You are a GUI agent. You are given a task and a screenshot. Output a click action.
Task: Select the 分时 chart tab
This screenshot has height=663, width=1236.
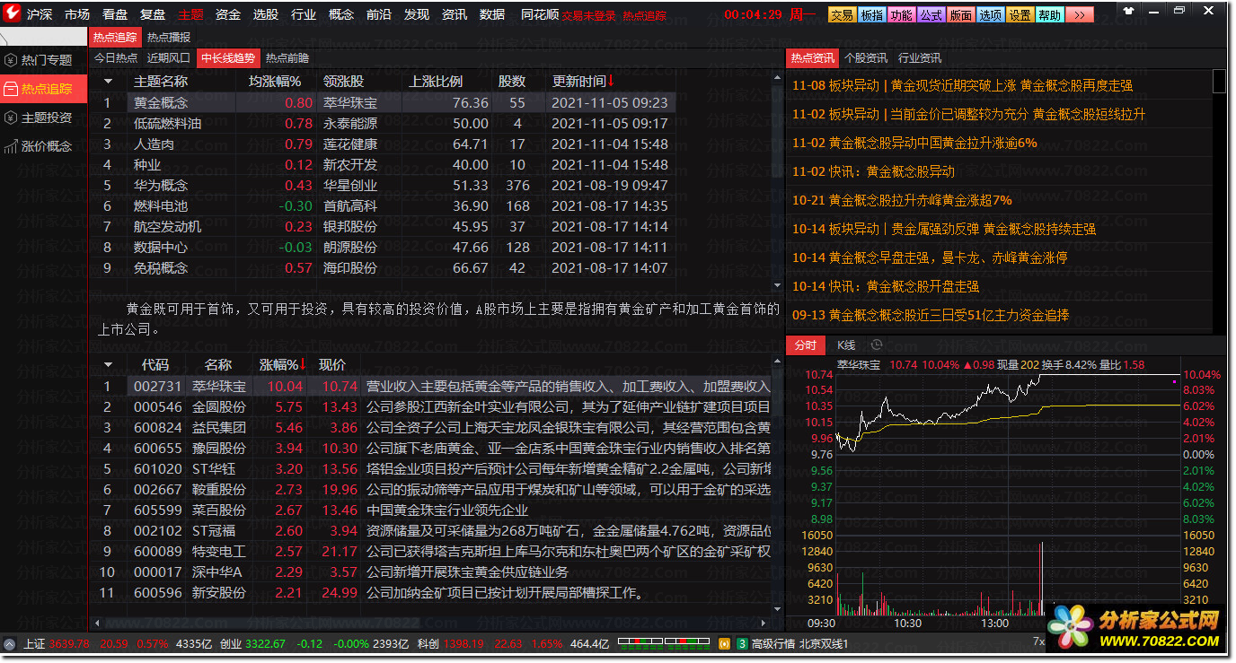tap(806, 345)
